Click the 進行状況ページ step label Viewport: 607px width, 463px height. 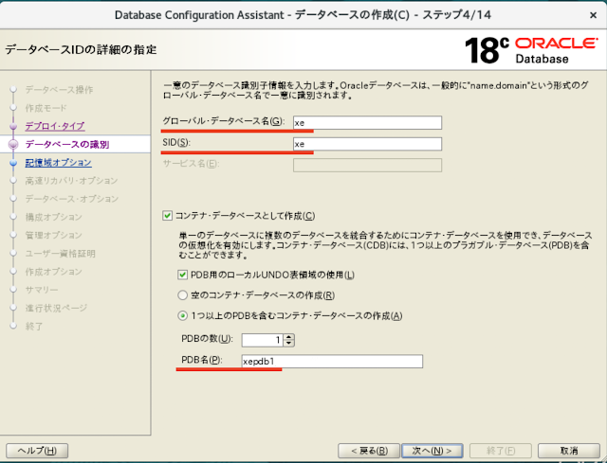(x=57, y=308)
